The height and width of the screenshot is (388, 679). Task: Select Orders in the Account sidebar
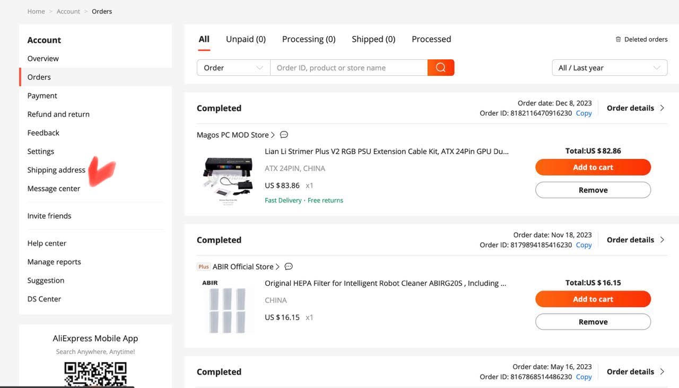39,77
